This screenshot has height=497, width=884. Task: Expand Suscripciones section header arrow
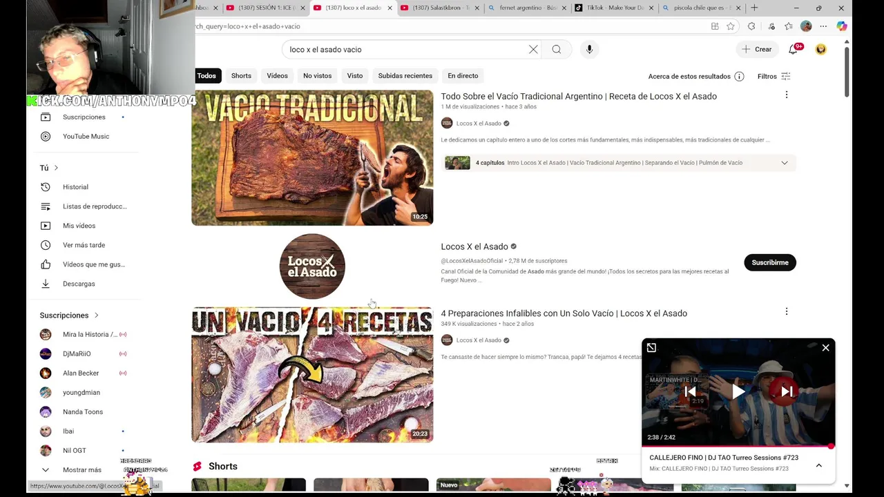96,315
